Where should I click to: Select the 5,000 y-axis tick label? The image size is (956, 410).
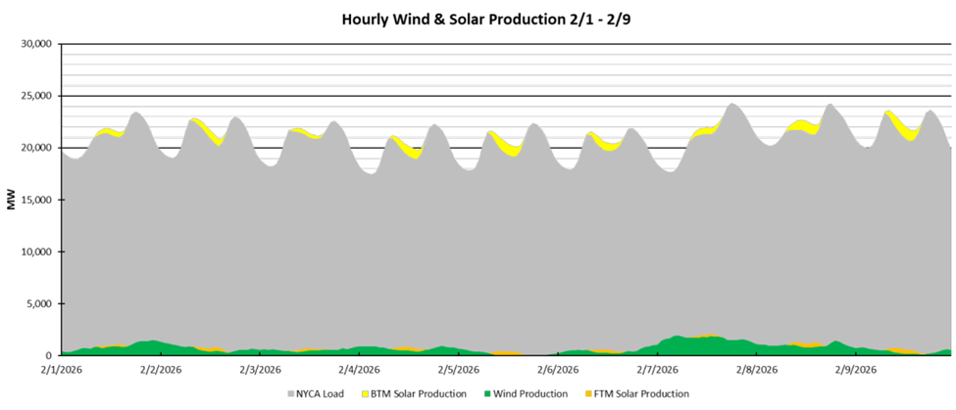coord(39,303)
